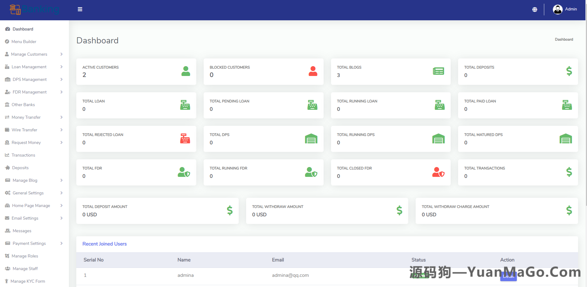
Task: Go to Transactions in the sidebar
Action: 23,155
